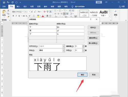Screen dimensions: 128x97
Task: Click the confirm OK button in dialog
Action: point(82,75)
